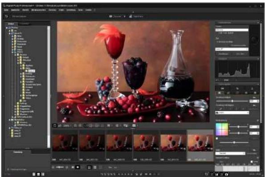Viewport: 265px width, 177px height.
Task: Click the thumbnail size slider in the bottom toolbar
Action: coord(60,167)
